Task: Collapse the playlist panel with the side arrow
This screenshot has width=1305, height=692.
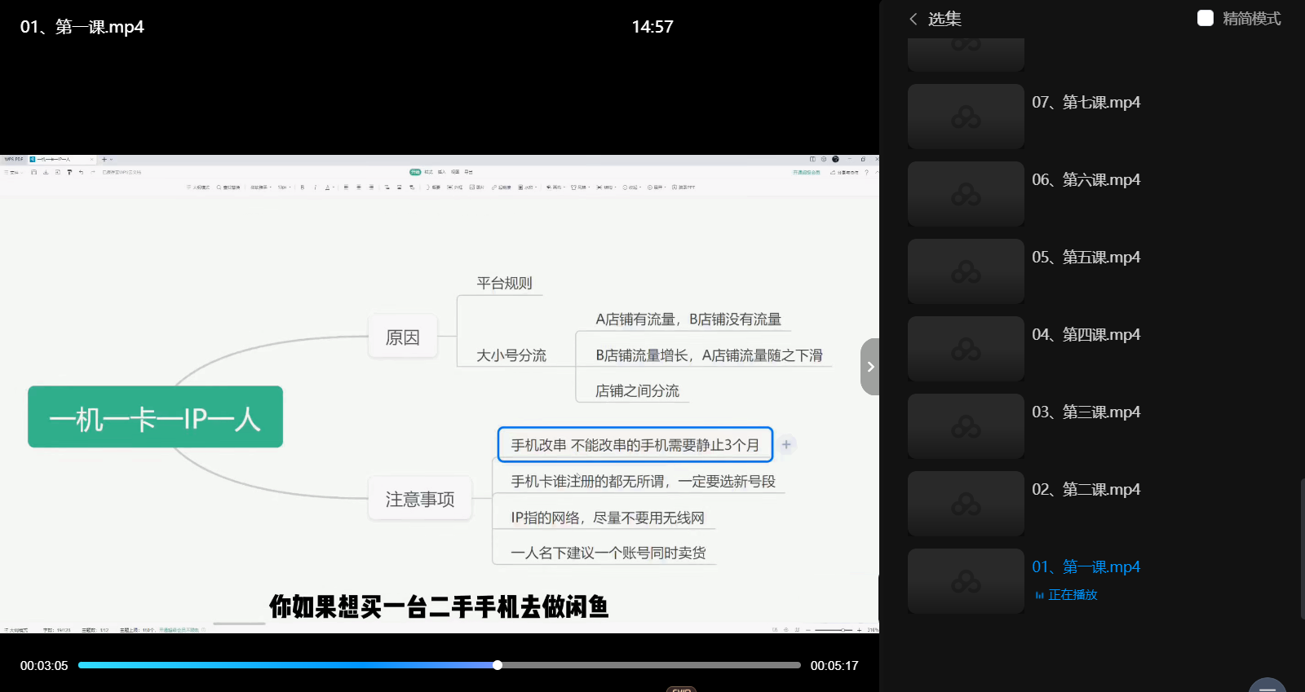Action: pyautogui.click(x=870, y=367)
